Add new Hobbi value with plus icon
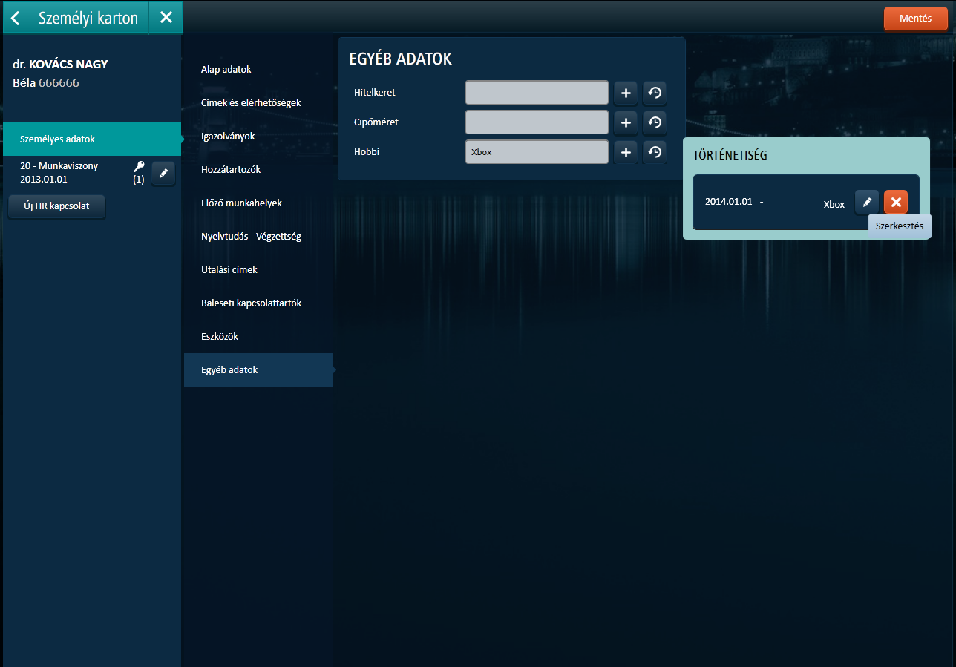Viewport: 956px width, 667px height. tap(626, 152)
